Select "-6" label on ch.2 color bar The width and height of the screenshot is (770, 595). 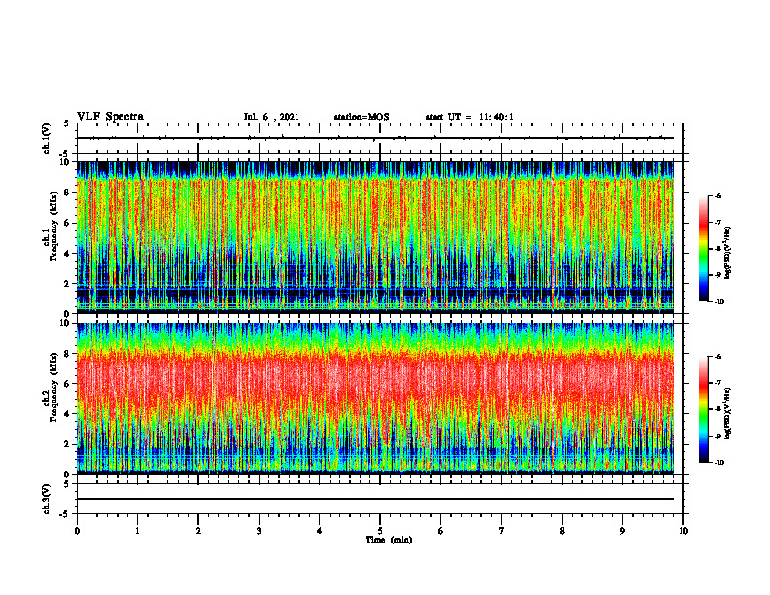[717, 357]
